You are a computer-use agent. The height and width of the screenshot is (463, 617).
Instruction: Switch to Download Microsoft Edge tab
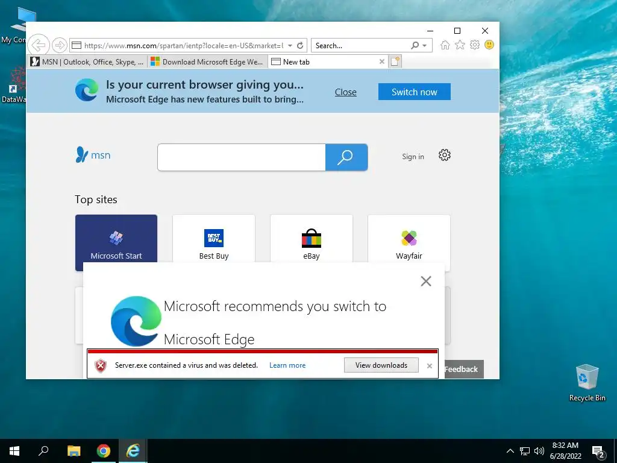(207, 62)
